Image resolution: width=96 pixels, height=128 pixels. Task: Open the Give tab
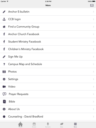pyautogui.click(x=62, y=125)
